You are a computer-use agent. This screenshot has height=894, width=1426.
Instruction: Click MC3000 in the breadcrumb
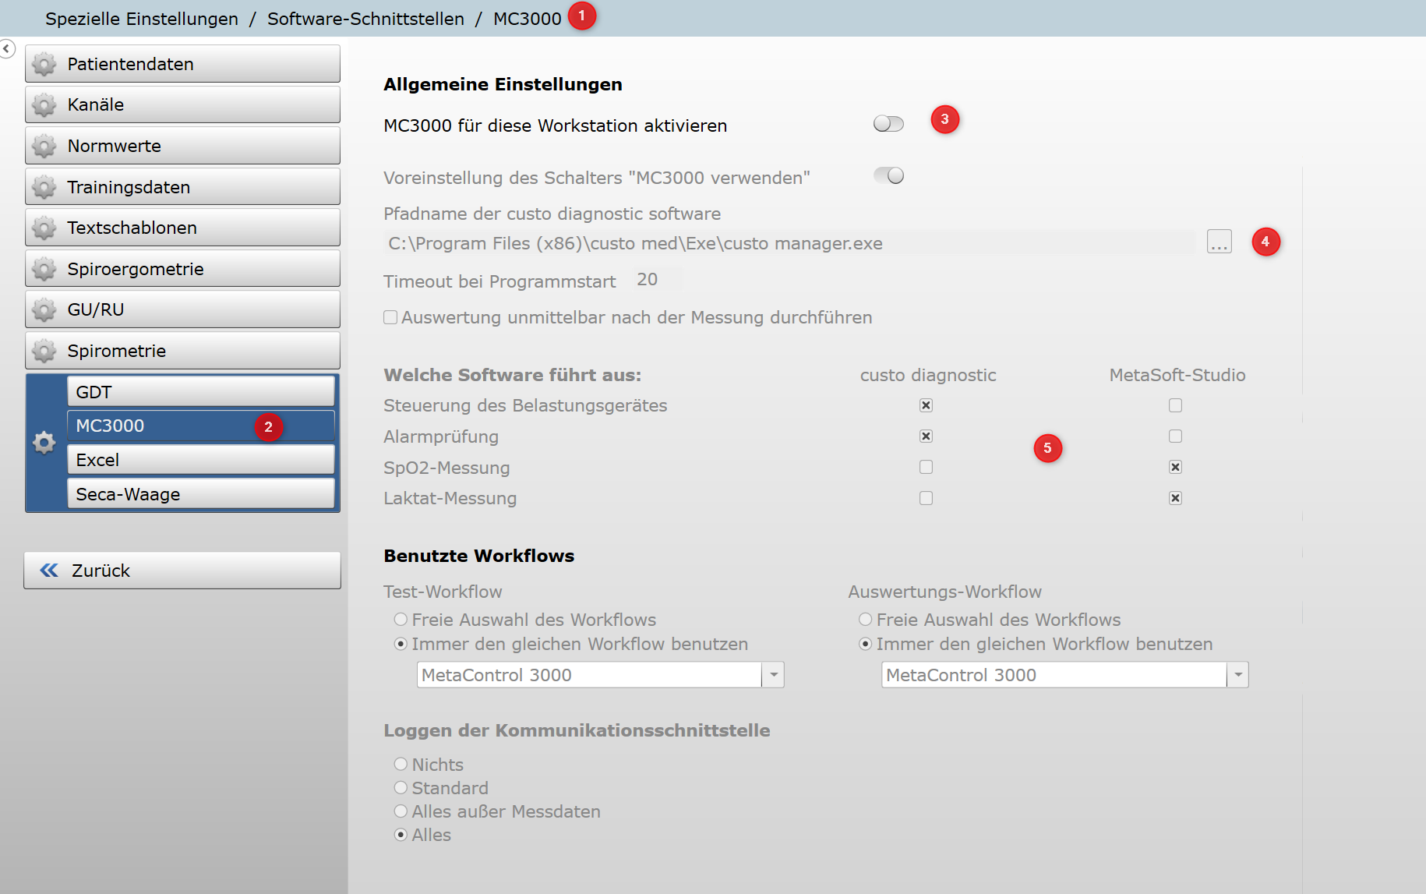point(528,19)
